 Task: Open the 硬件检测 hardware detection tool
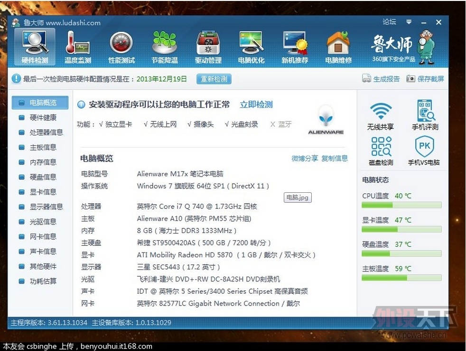35,47
